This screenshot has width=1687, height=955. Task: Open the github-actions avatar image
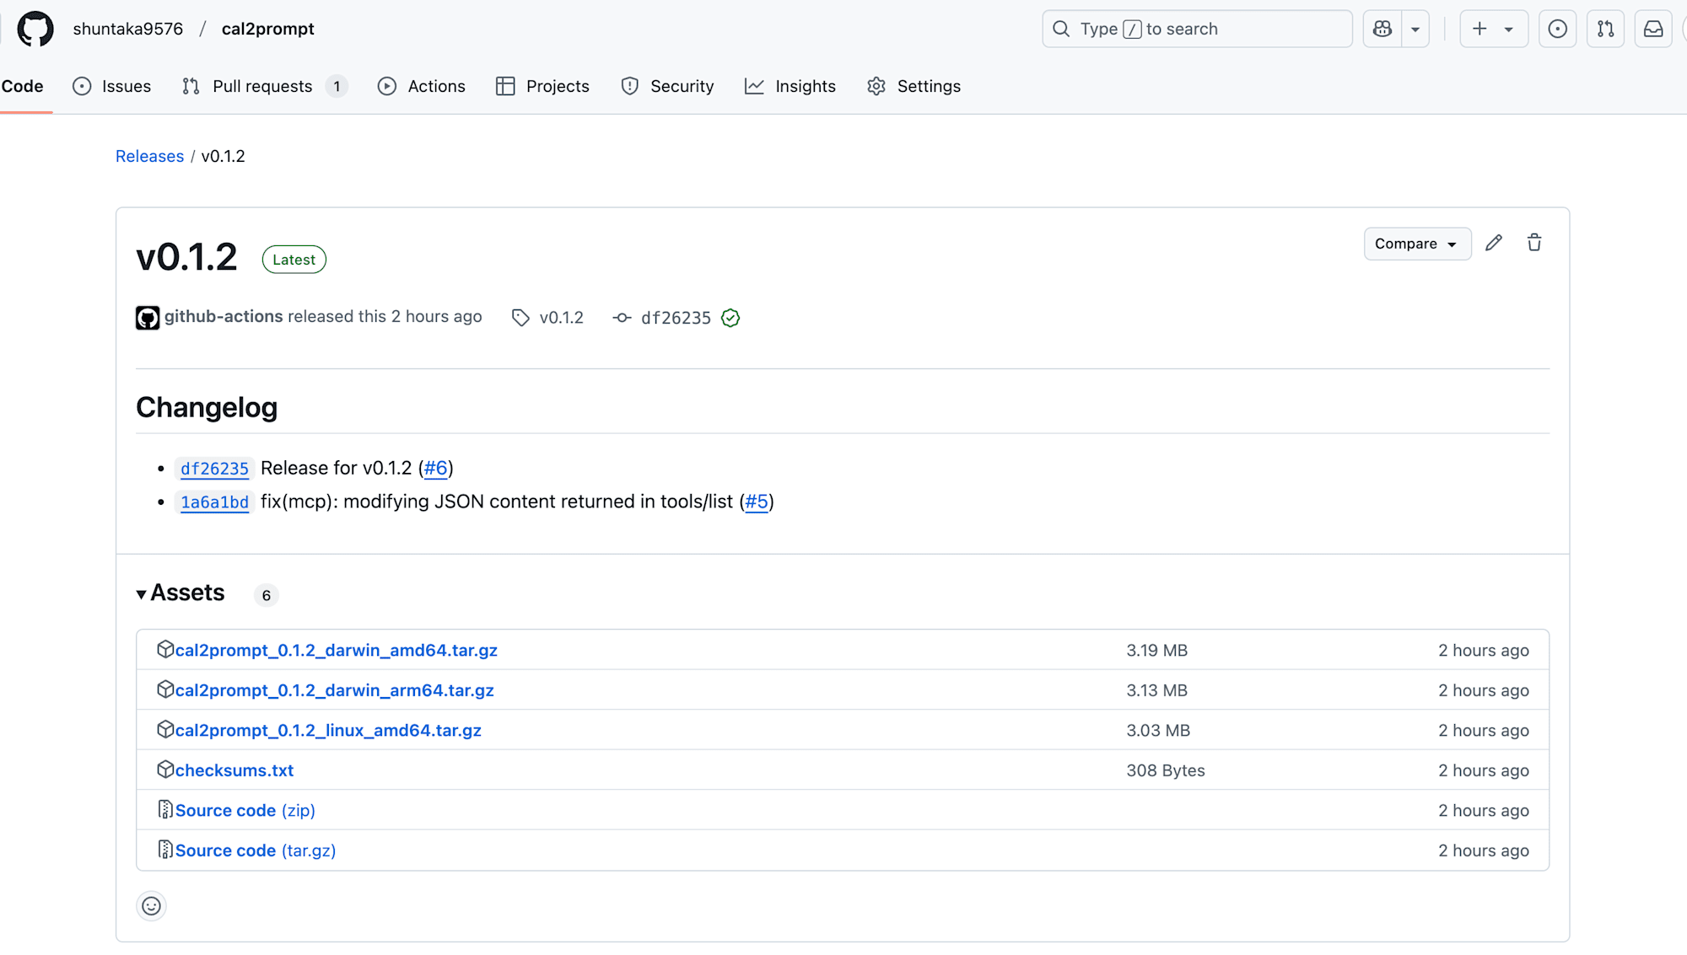tap(148, 318)
